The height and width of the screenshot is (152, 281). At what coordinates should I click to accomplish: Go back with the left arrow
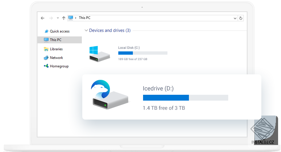tap(43, 18)
